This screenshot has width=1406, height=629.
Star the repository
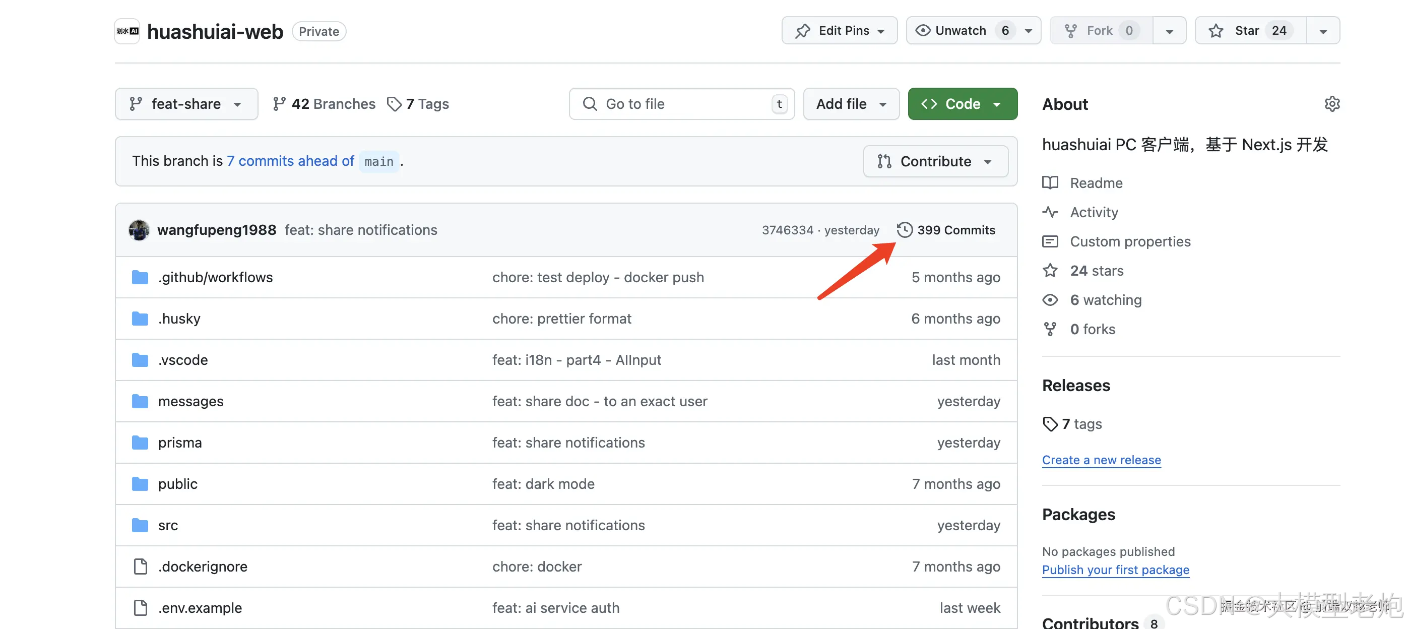(1249, 31)
